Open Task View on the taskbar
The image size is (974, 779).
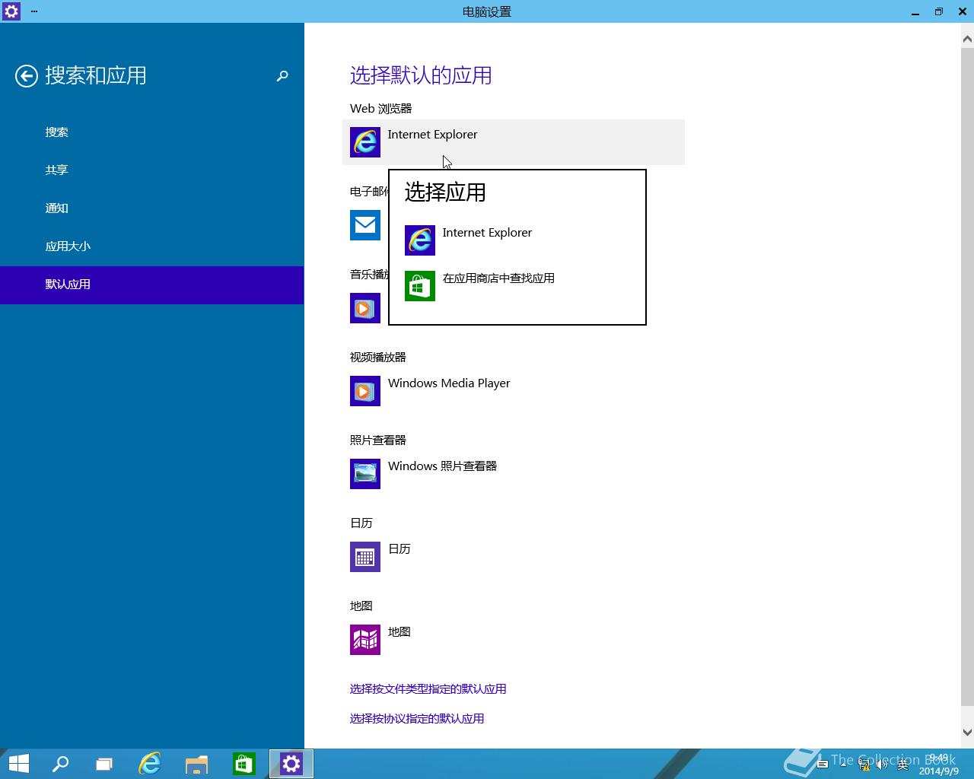click(104, 764)
